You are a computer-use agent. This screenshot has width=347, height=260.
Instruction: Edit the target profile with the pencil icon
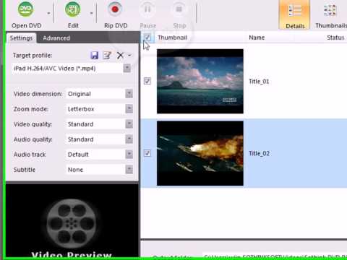pos(107,56)
